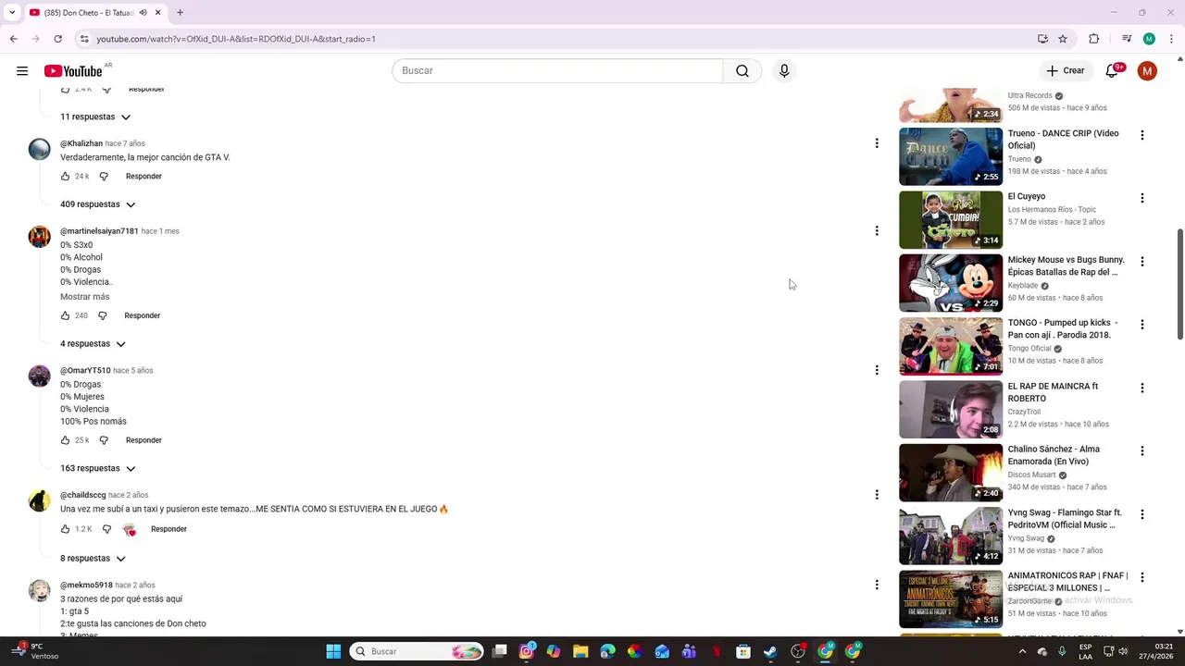Open the tab search dropdown
The width and height of the screenshot is (1185, 666).
point(12,13)
